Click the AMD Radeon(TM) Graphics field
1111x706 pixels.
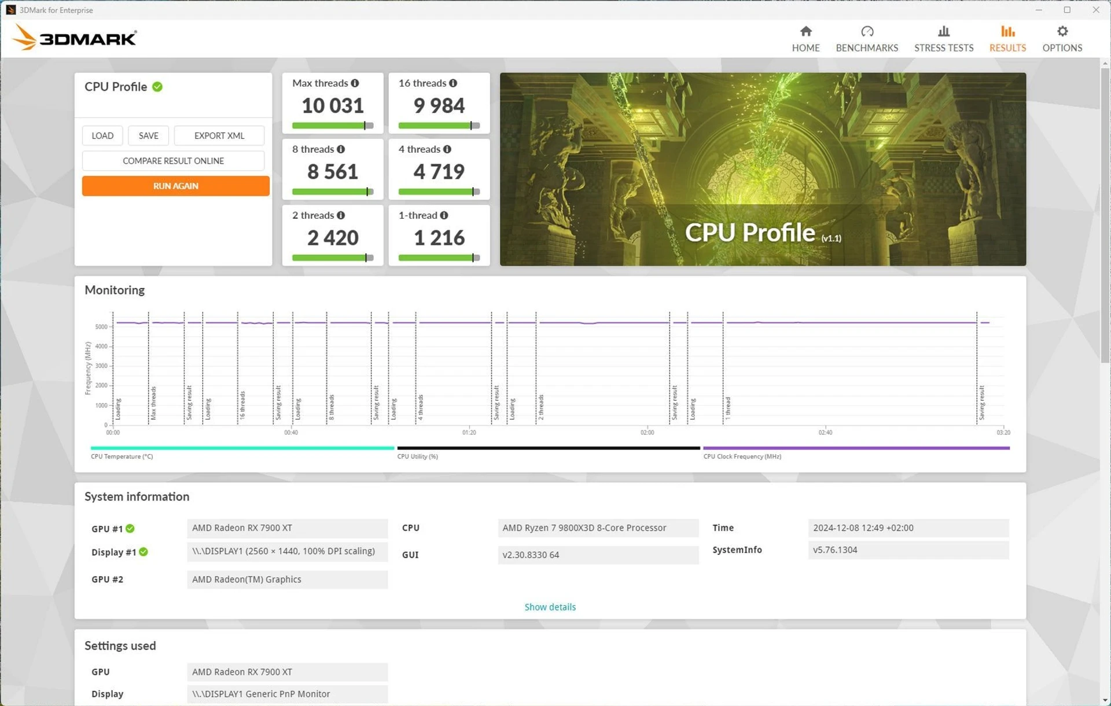point(287,579)
